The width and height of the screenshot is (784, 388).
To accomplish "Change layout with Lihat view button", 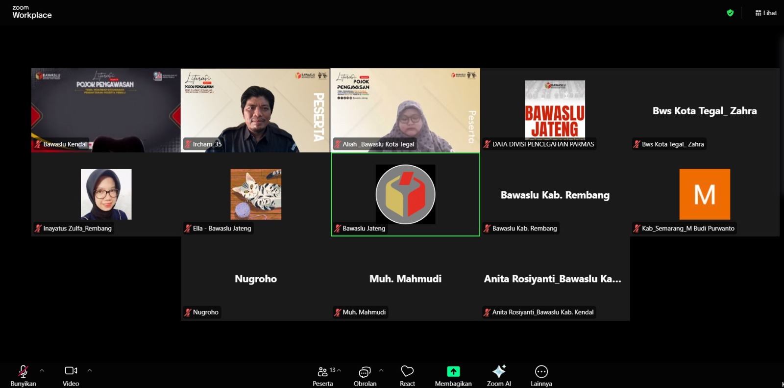I will click(x=766, y=13).
